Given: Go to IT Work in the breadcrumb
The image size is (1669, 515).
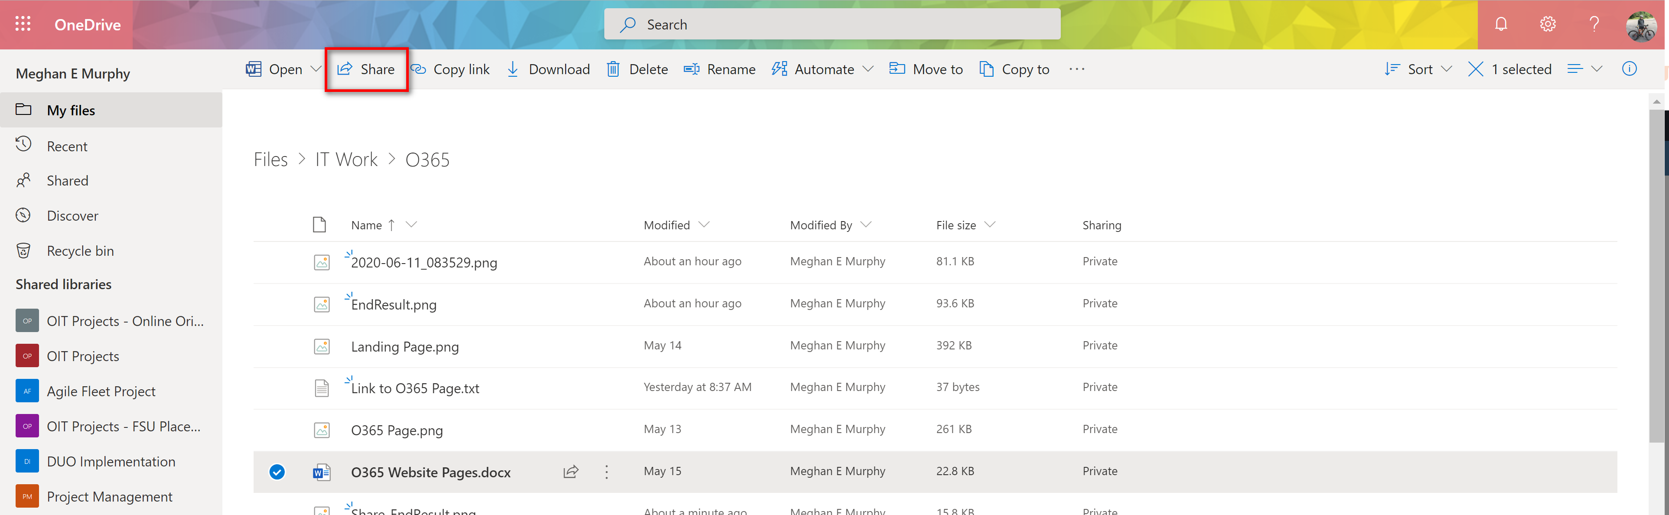Looking at the screenshot, I should click(x=346, y=160).
